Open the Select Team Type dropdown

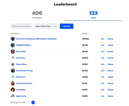pyautogui.click(x=46, y=26)
